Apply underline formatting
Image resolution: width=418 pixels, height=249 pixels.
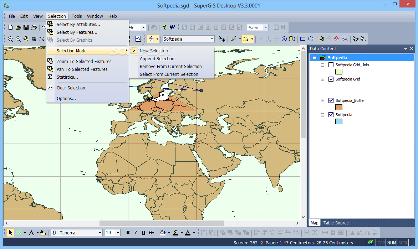pyautogui.click(x=143, y=233)
